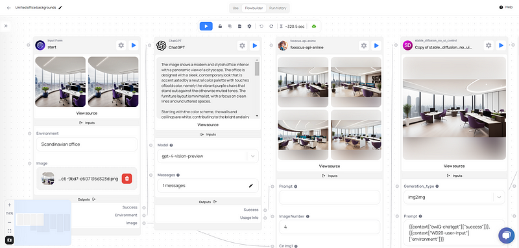Show info for the Model label
This screenshot has height=248, width=519.
tap(171, 145)
